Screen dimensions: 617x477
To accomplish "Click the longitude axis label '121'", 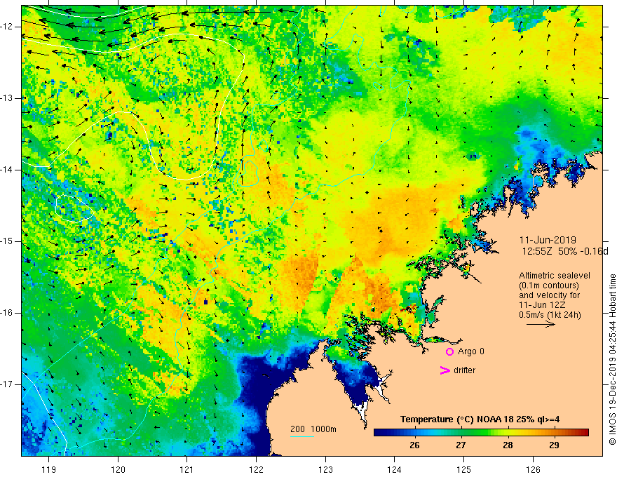I will click(187, 469).
